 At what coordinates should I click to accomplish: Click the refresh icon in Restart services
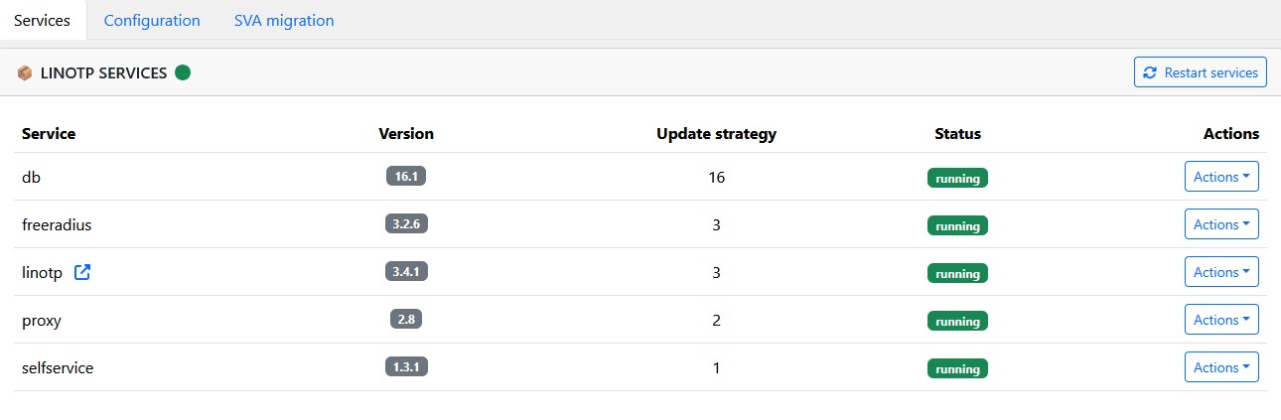coord(1150,72)
